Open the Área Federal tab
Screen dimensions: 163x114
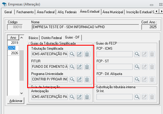click(x=46, y=12)
